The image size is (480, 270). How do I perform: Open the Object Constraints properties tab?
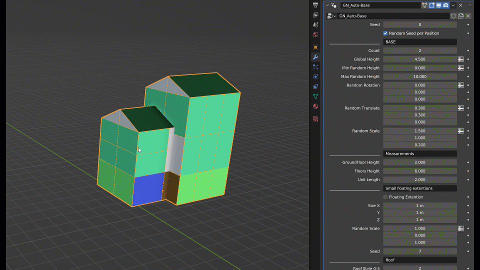315,86
